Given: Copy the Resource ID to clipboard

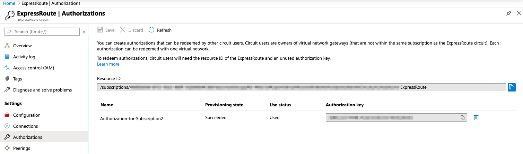Looking at the screenshot, I should (512, 87).
